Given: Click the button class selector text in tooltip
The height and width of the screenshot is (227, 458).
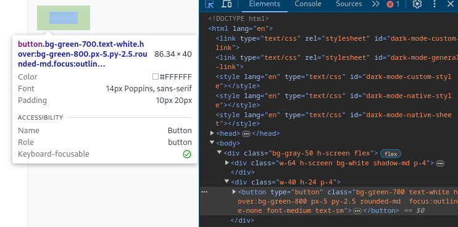Looking at the screenshot, I should [x=83, y=54].
